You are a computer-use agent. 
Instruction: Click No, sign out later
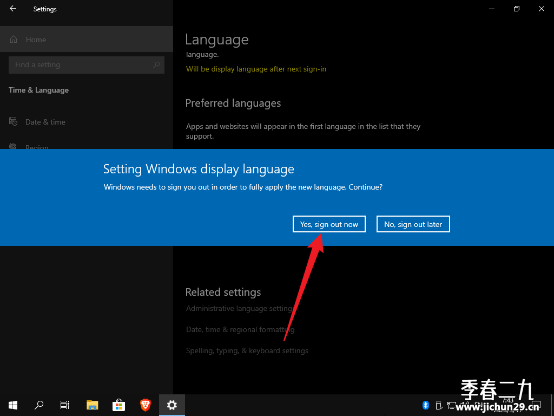(x=413, y=224)
